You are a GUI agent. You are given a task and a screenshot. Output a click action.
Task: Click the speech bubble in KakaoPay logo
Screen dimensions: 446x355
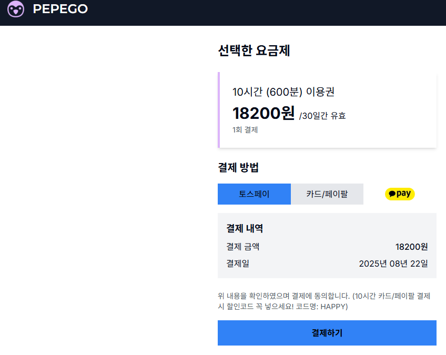[392, 194]
